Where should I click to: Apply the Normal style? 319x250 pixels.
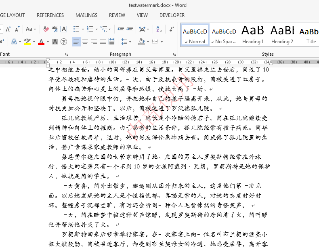[x=195, y=35]
